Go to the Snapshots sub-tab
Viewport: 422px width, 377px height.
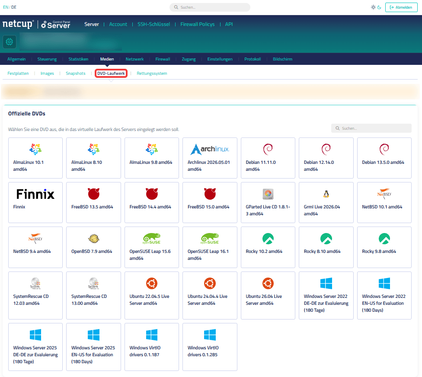[x=76, y=73]
